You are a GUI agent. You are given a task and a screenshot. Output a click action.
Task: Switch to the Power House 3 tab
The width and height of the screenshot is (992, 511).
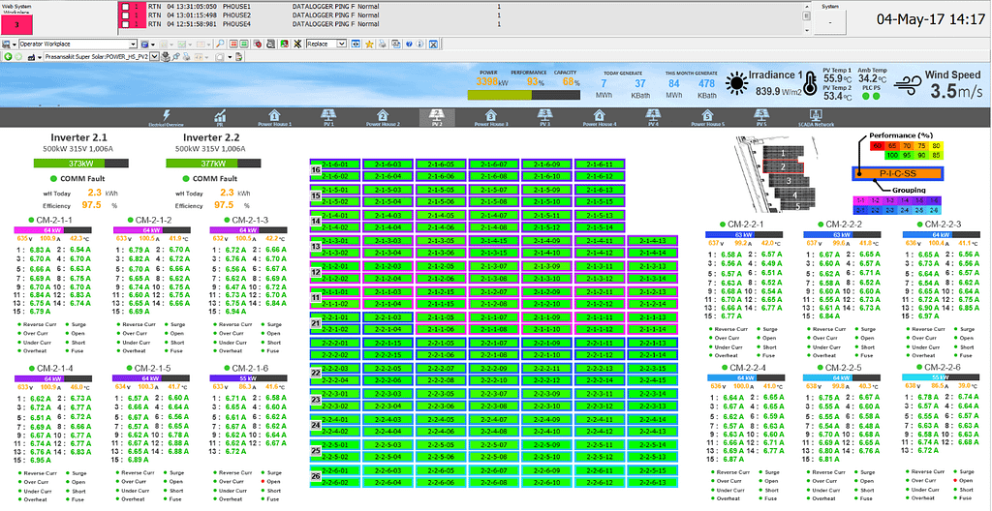pyautogui.click(x=491, y=117)
